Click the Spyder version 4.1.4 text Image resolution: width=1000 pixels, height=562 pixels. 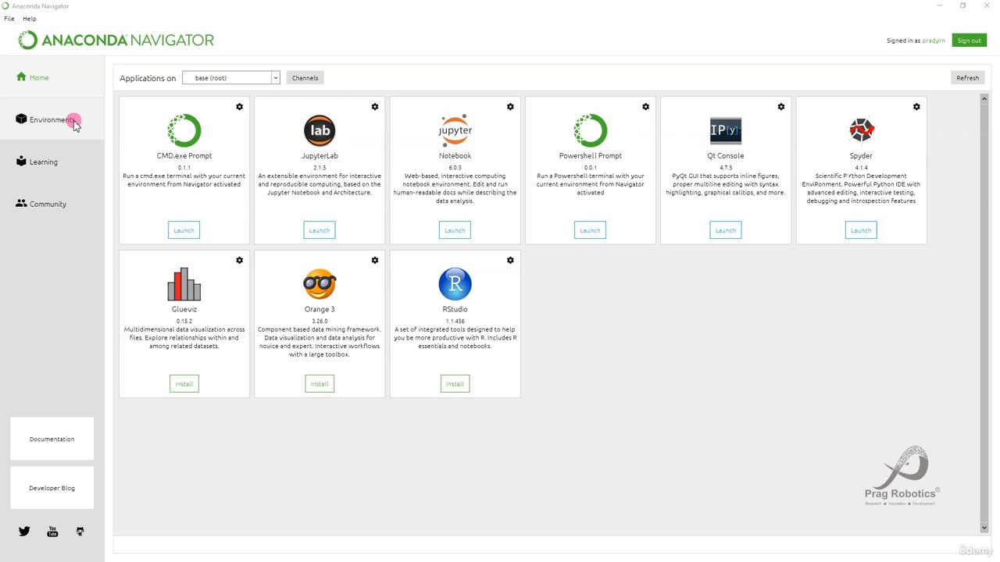(x=861, y=168)
